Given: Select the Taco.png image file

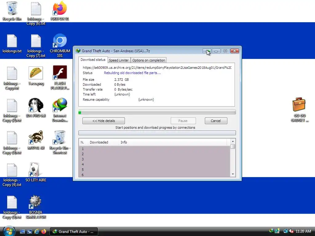Looking at the screenshot, I should click(36, 76).
